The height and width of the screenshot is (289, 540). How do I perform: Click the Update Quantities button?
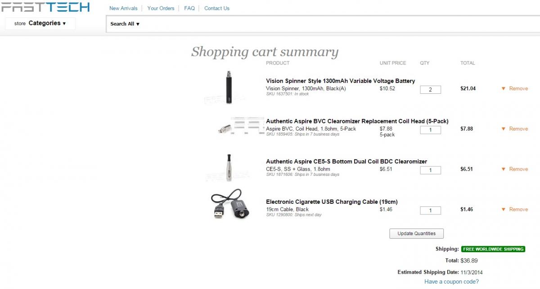[x=416, y=233]
